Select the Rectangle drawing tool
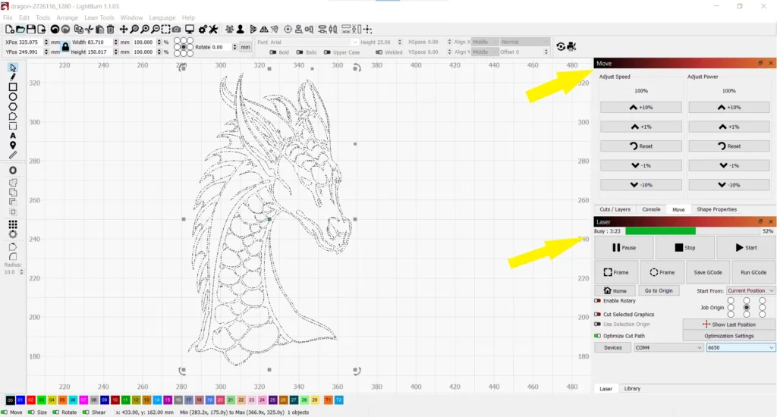 click(13, 87)
